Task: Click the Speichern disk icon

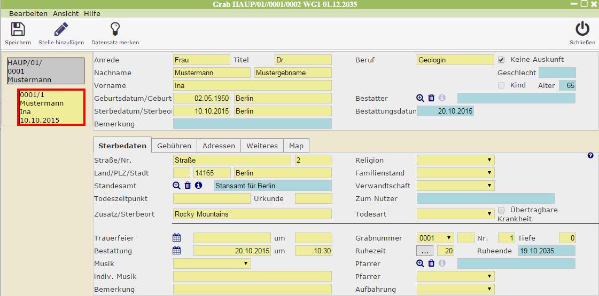Action: [x=18, y=29]
